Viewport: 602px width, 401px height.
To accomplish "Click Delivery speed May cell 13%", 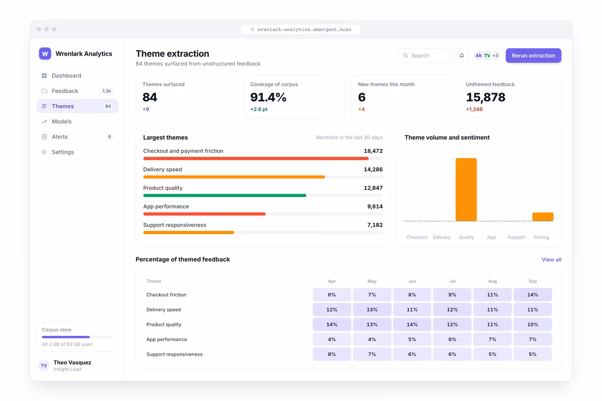I will pyautogui.click(x=372, y=310).
